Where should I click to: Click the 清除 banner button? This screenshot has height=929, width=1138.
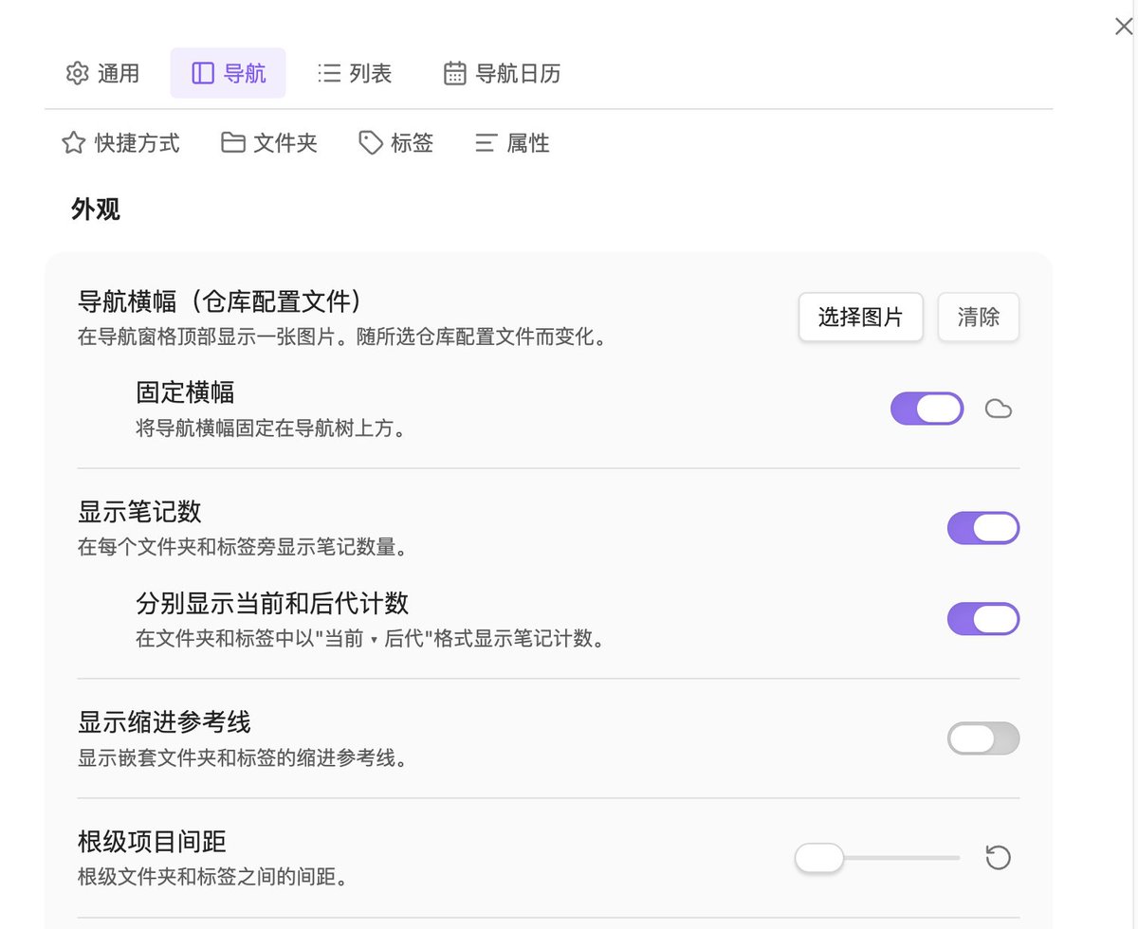click(979, 317)
